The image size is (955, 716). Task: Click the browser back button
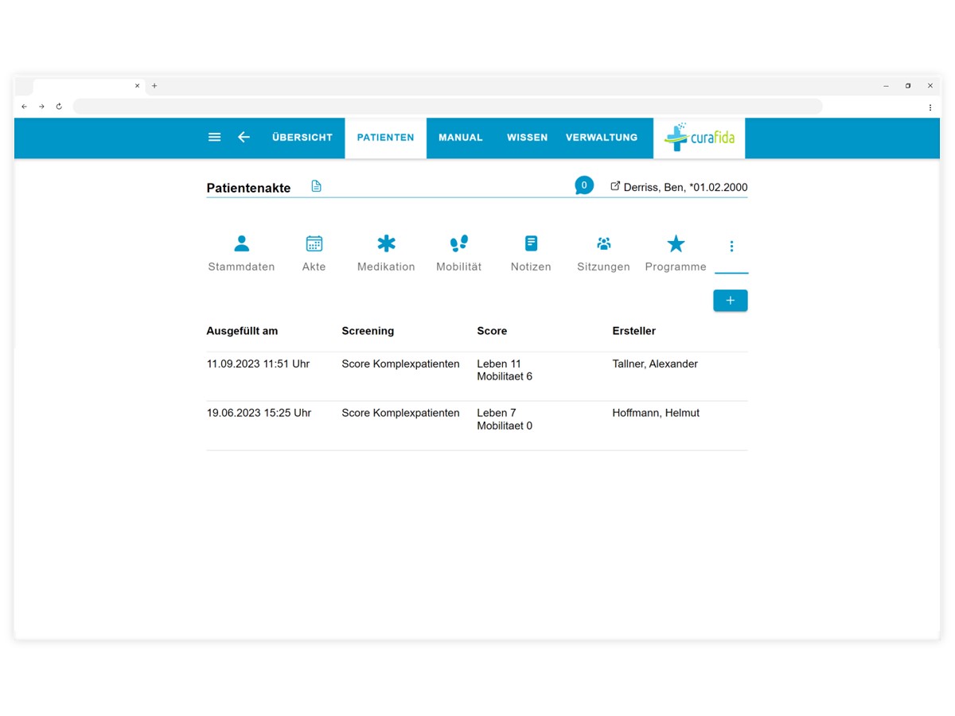click(x=24, y=107)
